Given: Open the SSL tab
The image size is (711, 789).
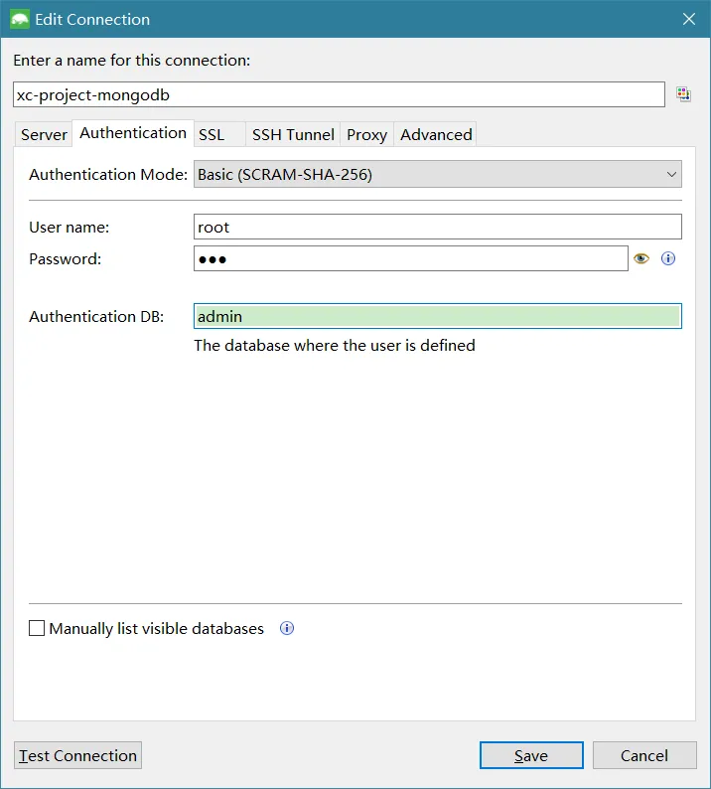Looking at the screenshot, I should (x=212, y=134).
